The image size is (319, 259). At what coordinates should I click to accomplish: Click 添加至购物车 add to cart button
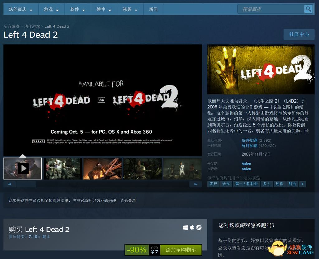181,250
